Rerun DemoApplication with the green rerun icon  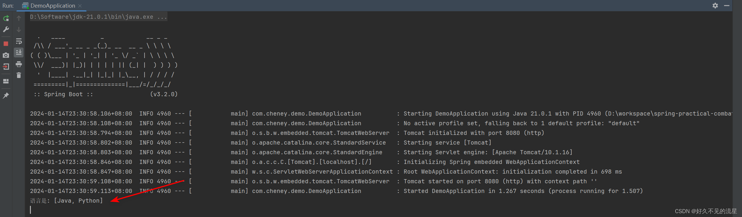tap(6, 18)
